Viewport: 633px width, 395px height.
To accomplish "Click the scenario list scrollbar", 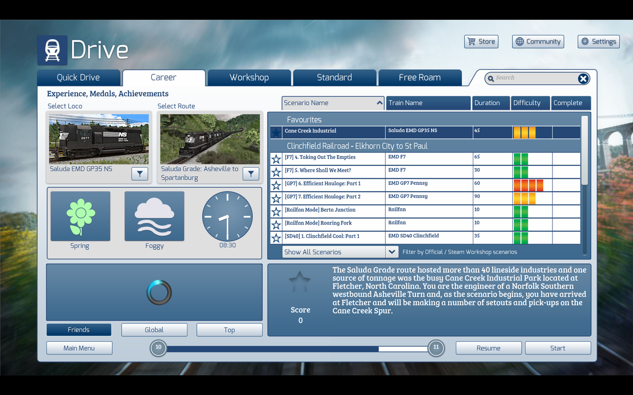I will pyautogui.click(x=585, y=151).
